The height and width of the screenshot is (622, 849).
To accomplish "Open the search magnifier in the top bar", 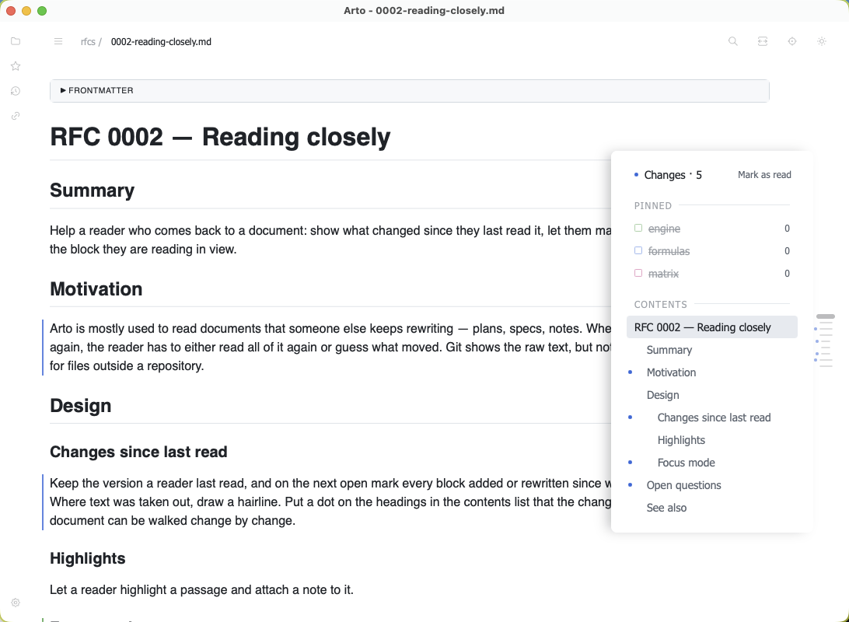I will pyautogui.click(x=732, y=41).
